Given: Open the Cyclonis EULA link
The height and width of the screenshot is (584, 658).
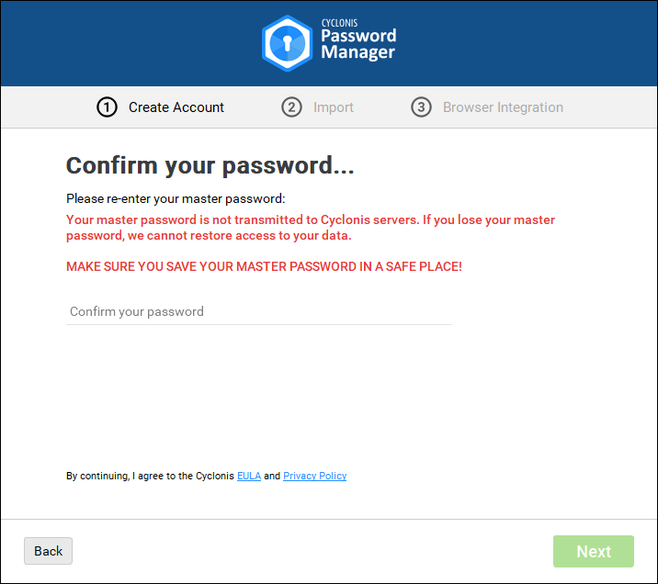Looking at the screenshot, I should coord(249,476).
